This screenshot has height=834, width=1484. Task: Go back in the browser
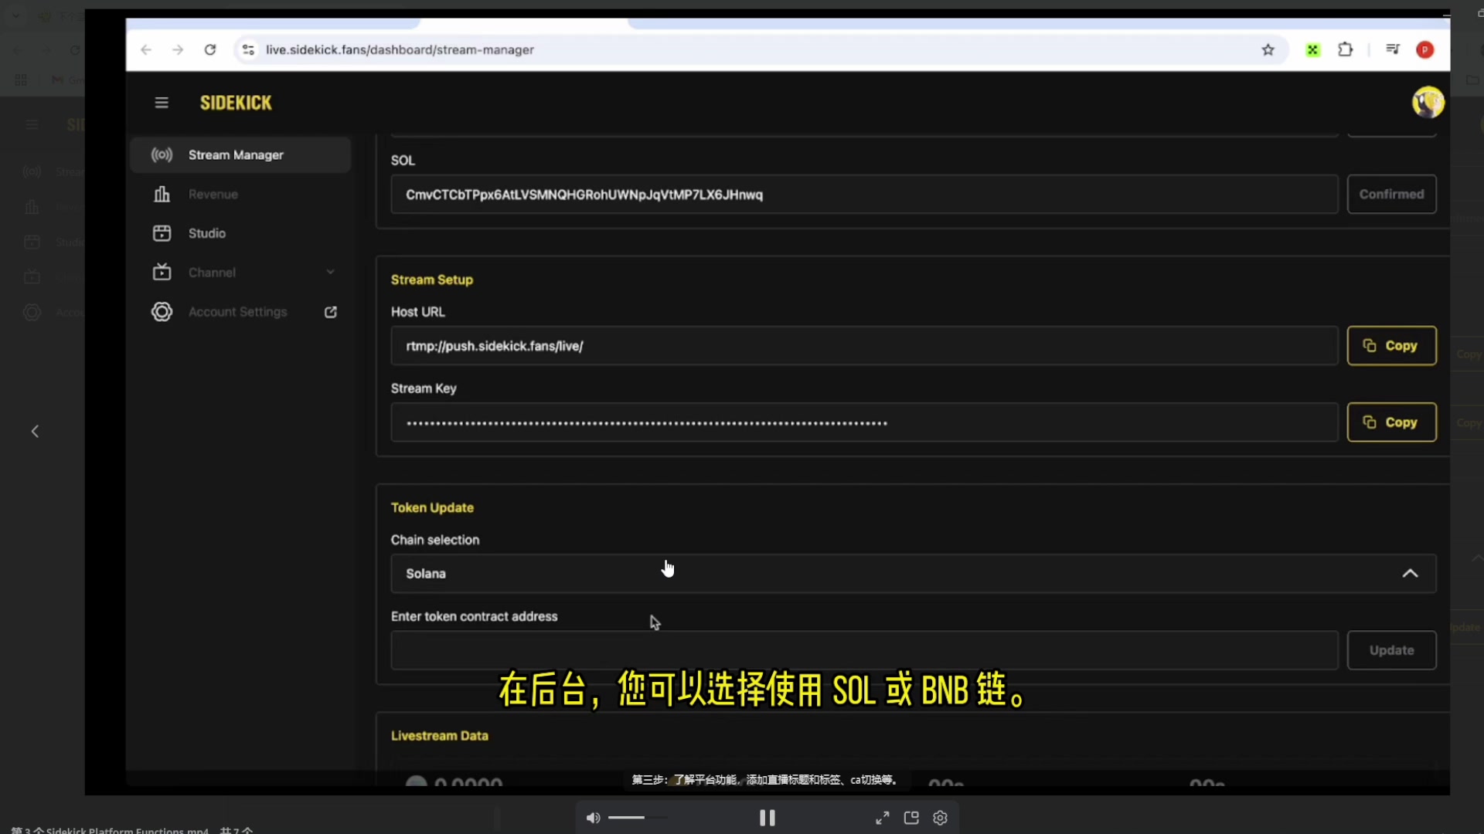point(146,49)
